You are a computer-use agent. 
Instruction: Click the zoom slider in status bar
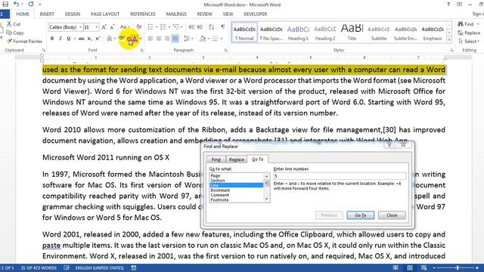point(457,267)
